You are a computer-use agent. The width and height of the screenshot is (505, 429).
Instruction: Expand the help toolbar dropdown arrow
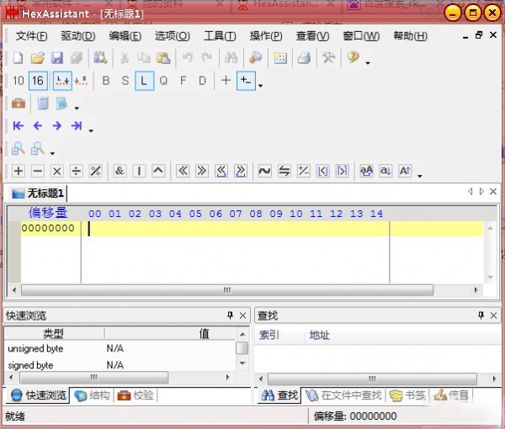pyautogui.click(x=367, y=61)
